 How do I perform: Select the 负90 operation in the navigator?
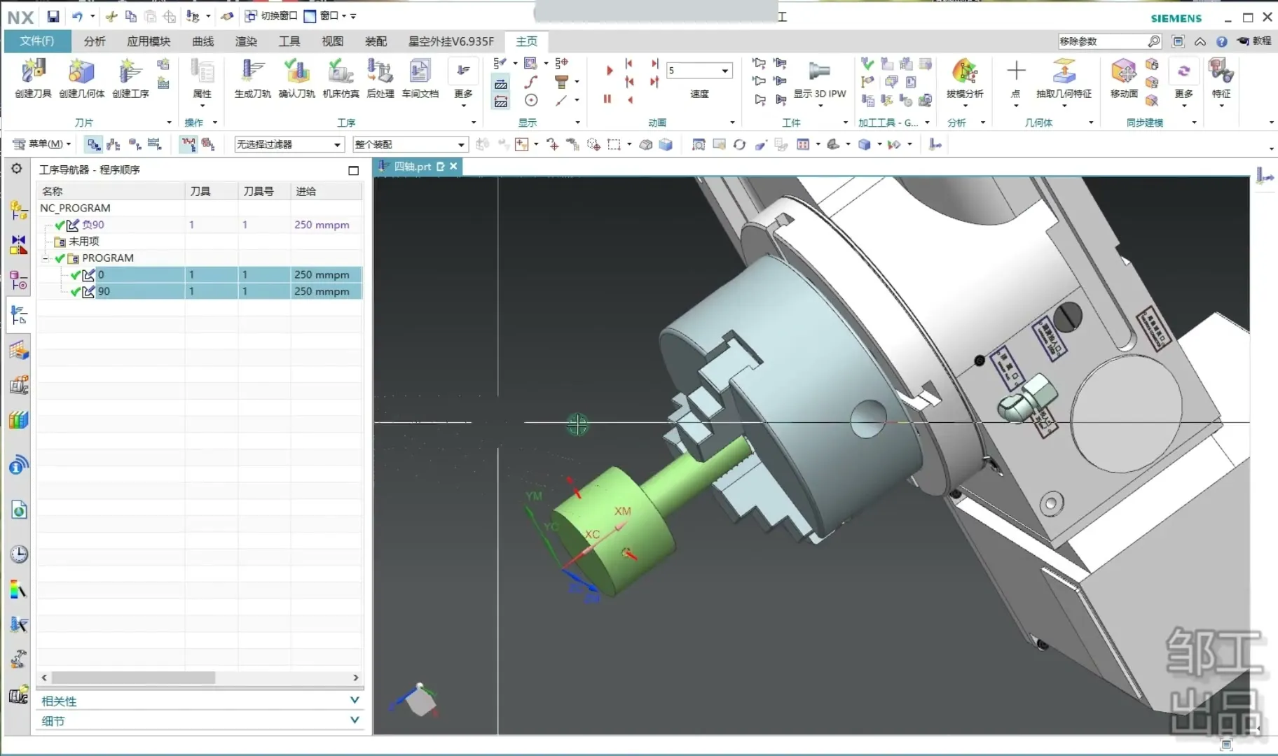click(x=93, y=225)
